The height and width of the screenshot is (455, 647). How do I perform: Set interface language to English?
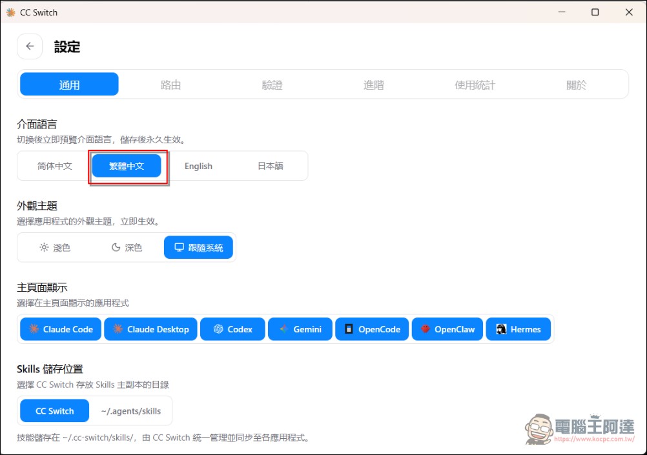tap(198, 166)
